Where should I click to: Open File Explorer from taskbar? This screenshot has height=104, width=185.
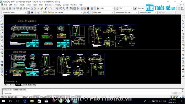tap(32, 101)
